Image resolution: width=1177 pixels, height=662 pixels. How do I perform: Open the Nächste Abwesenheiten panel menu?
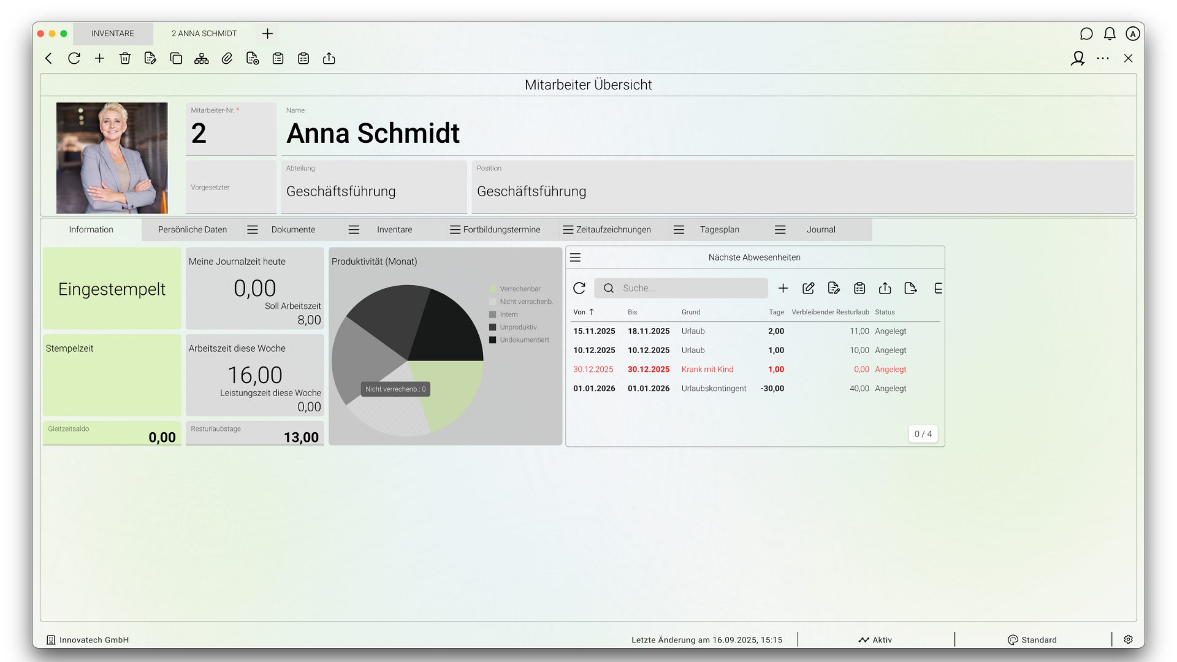point(575,257)
